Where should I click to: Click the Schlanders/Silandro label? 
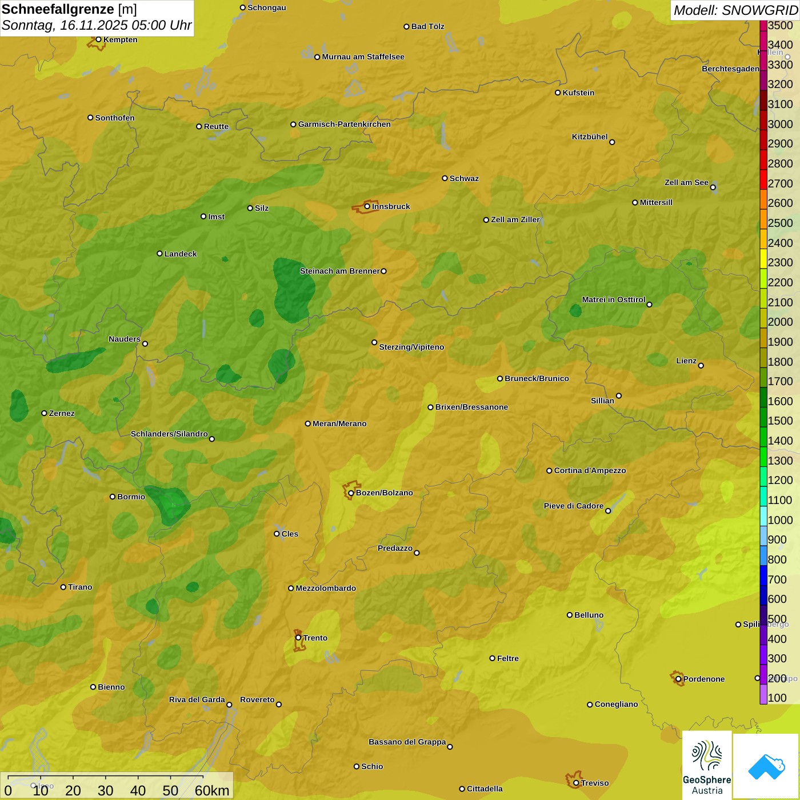[x=169, y=434]
